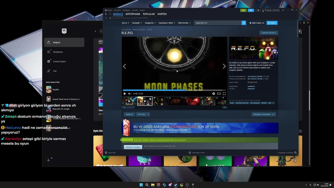Expand the Özel Kısımlar dropdown
This screenshot has height=188, width=334.
(184, 23)
